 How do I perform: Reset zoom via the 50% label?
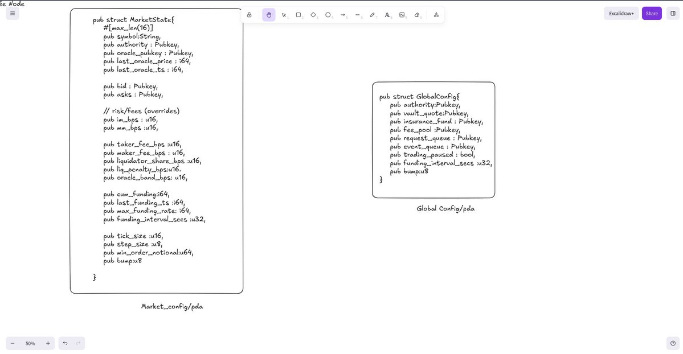tap(30, 343)
